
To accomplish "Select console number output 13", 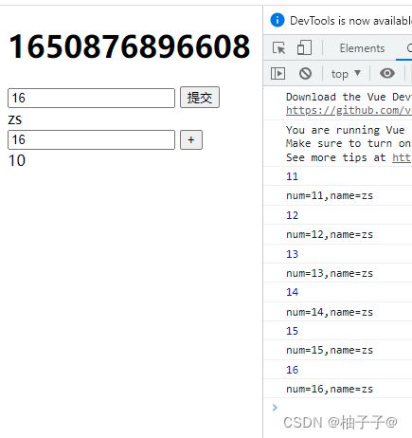I will tap(292, 254).
